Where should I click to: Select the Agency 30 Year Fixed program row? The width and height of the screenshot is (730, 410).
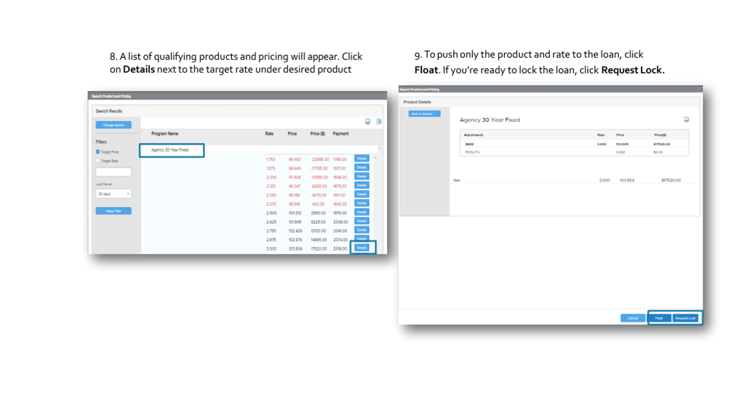tap(170, 150)
